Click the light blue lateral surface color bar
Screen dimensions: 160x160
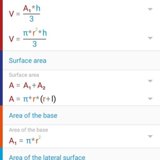coord(1,154)
